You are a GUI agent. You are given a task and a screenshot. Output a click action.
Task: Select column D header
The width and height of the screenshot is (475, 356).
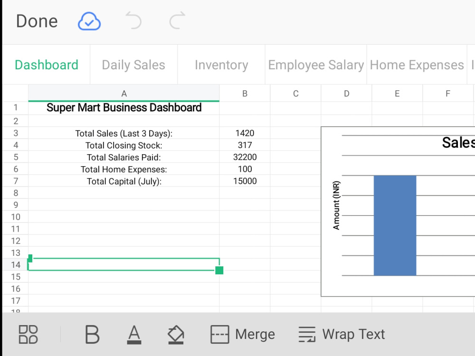(x=347, y=94)
